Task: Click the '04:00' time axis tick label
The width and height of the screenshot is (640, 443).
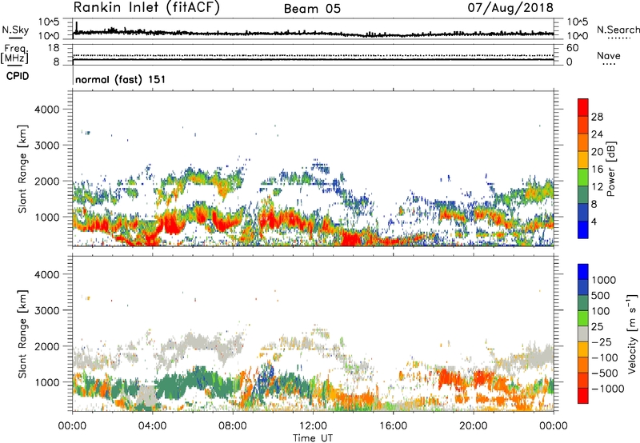Action: pos(152,426)
